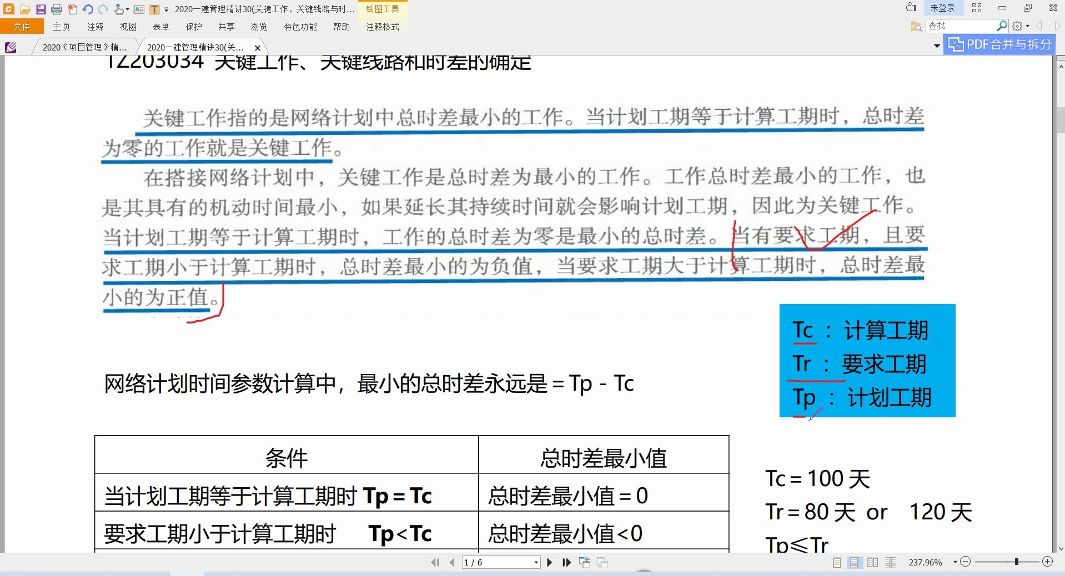Viewport: 1065px width, 576px height.
Task: Open the 表单 ribbon tab
Action: pyautogui.click(x=161, y=27)
